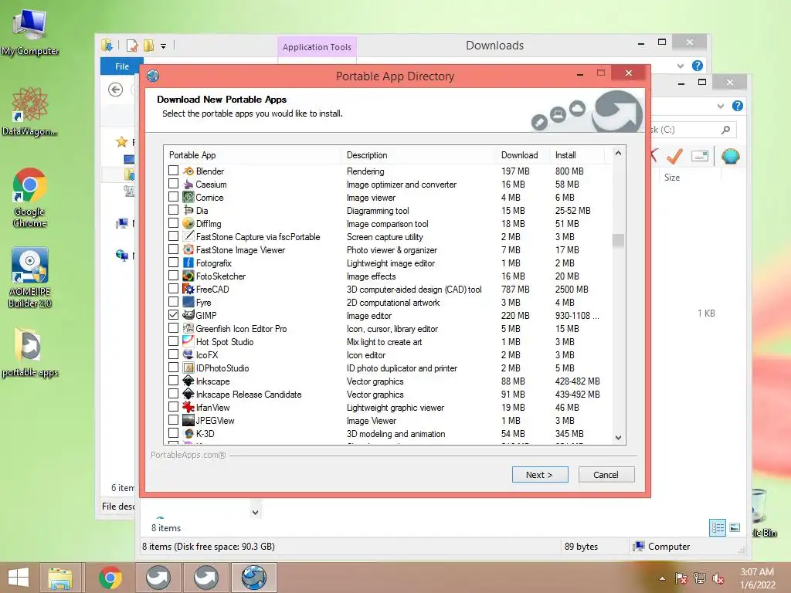Expand the Downloads ribbon chevron
Image resolution: width=791 pixels, height=593 pixels.
click(681, 66)
